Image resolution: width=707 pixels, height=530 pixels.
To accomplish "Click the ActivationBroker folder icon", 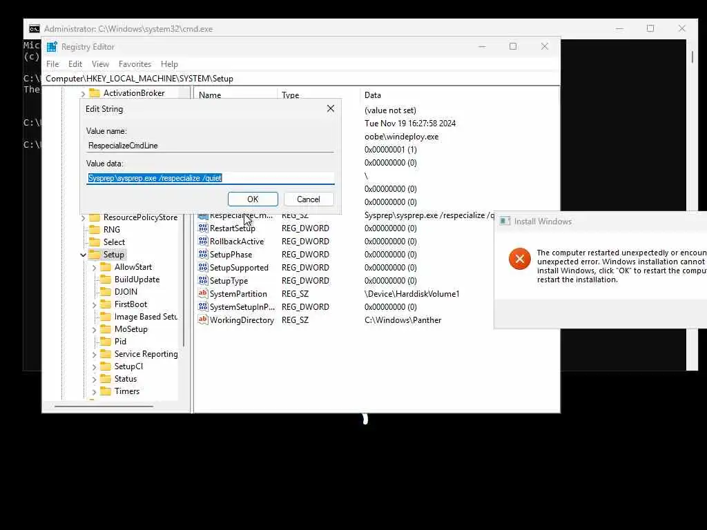I will pyautogui.click(x=95, y=93).
